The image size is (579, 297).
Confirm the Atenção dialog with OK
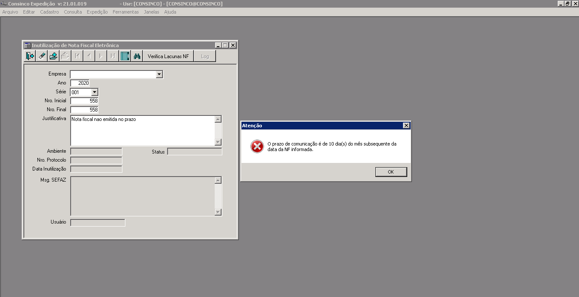391,172
